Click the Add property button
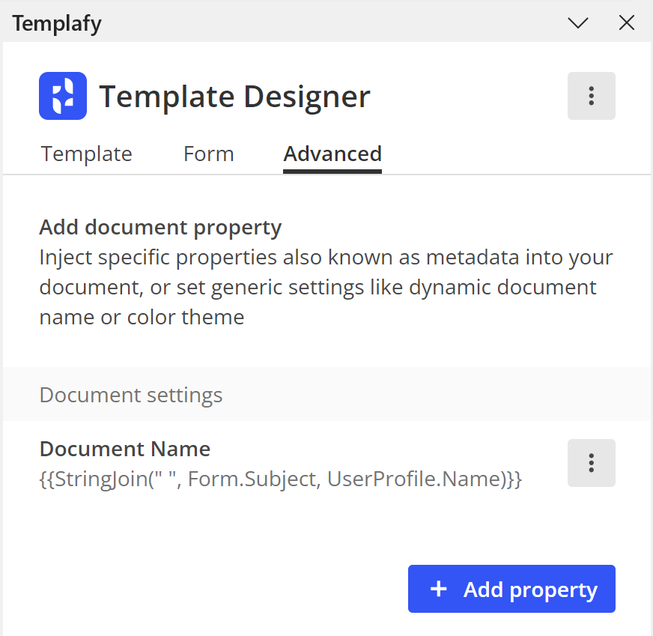Image resolution: width=653 pixels, height=636 pixels. pos(511,589)
